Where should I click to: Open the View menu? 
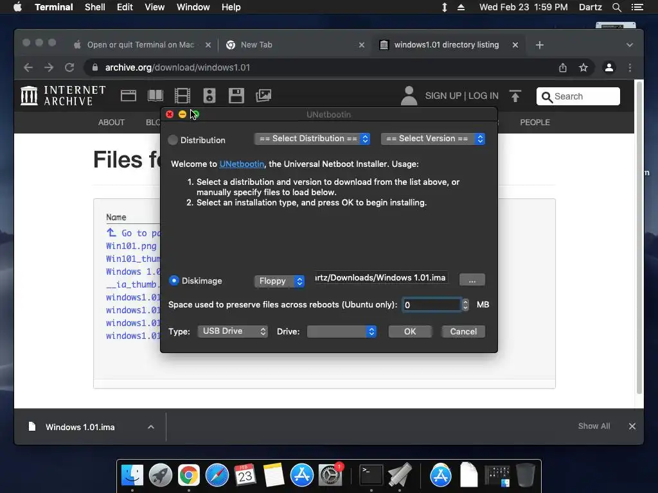pos(154,7)
